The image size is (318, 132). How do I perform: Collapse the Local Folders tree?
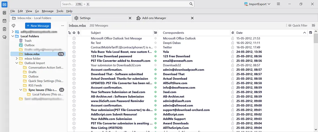(x=13, y=36)
